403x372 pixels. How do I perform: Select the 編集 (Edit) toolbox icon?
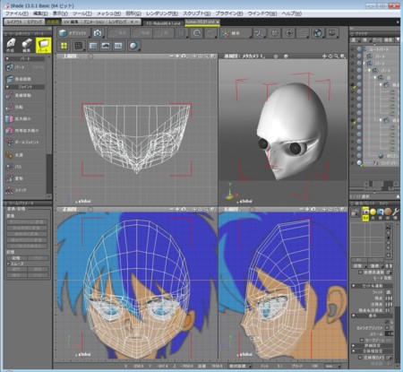point(27,46)
